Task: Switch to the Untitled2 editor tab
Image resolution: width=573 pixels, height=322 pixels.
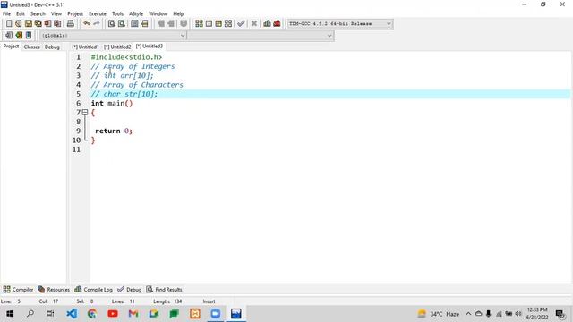Action: [117, 47]
